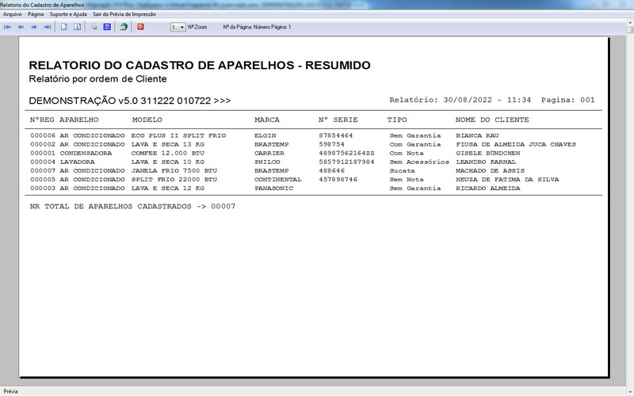Click 'RICARDO ALMEIDA' client name
Viewport: 634px width, 396px height.
[x=488, y=188]
